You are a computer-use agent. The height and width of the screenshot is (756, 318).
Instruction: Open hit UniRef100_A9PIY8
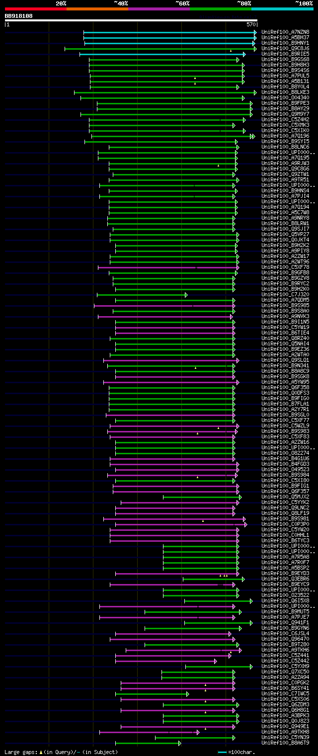pos(284,251)
